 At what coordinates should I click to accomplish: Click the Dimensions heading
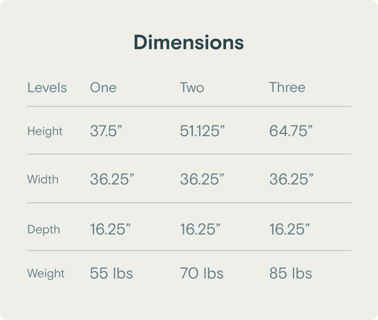click(189, 42)
